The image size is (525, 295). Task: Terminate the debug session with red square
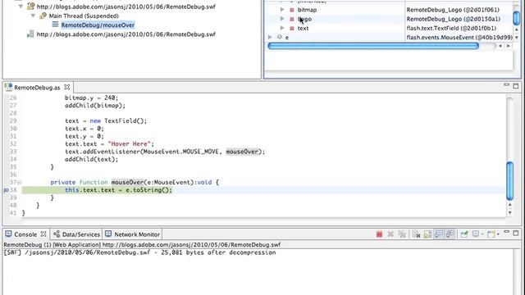pos(379,234)
